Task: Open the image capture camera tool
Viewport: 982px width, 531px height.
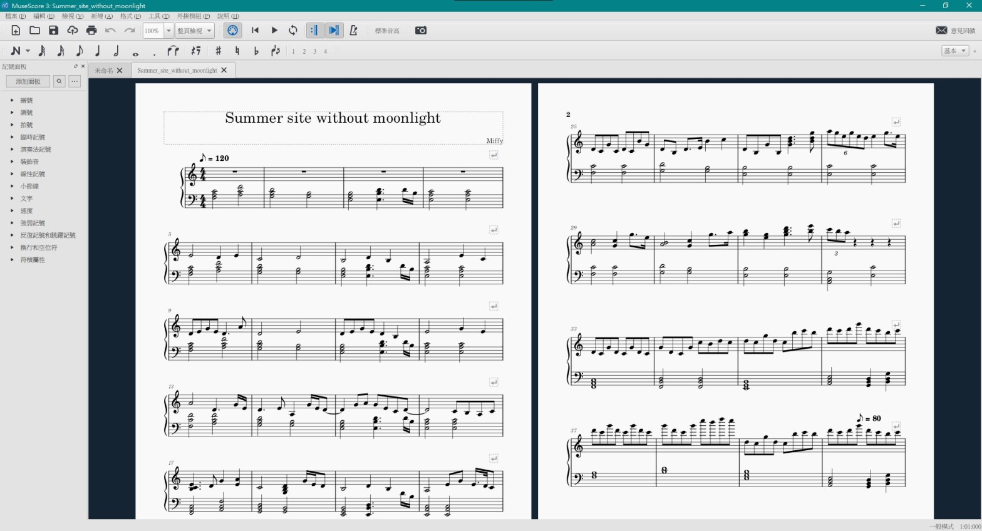Action: point(421,30)
